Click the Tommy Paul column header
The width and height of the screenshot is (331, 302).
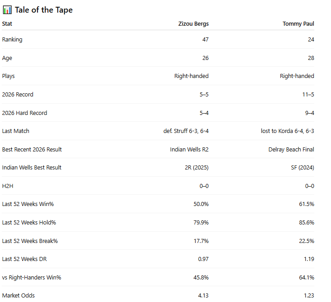[x=298, y=23]
